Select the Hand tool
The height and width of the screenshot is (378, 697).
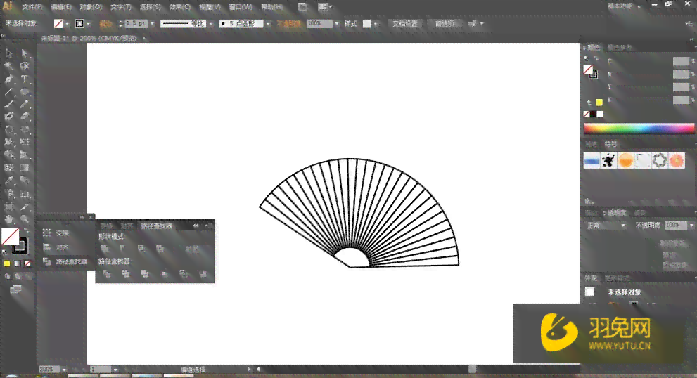click(9, 219)
